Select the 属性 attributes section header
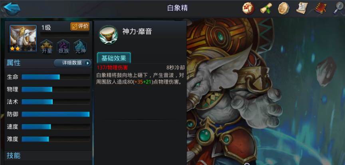Image resolution: width=345 pixels, height=165 pixels. tap(14, 63)
